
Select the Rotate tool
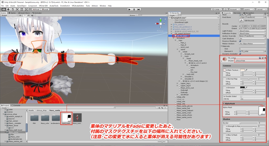(13, 9)
